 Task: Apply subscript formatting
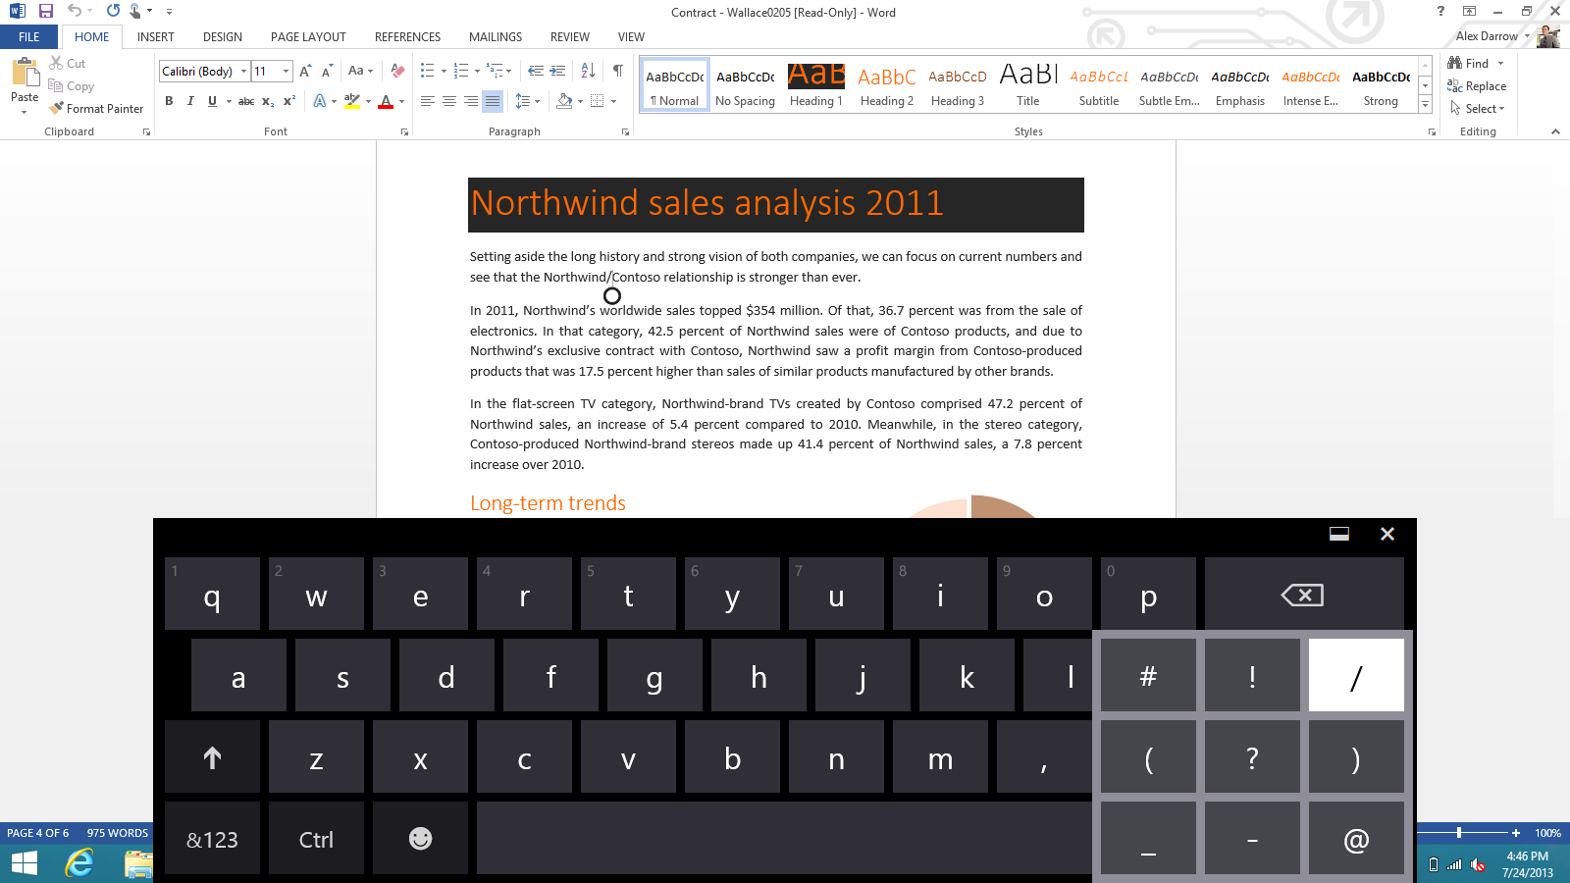[x=268, y=101]
